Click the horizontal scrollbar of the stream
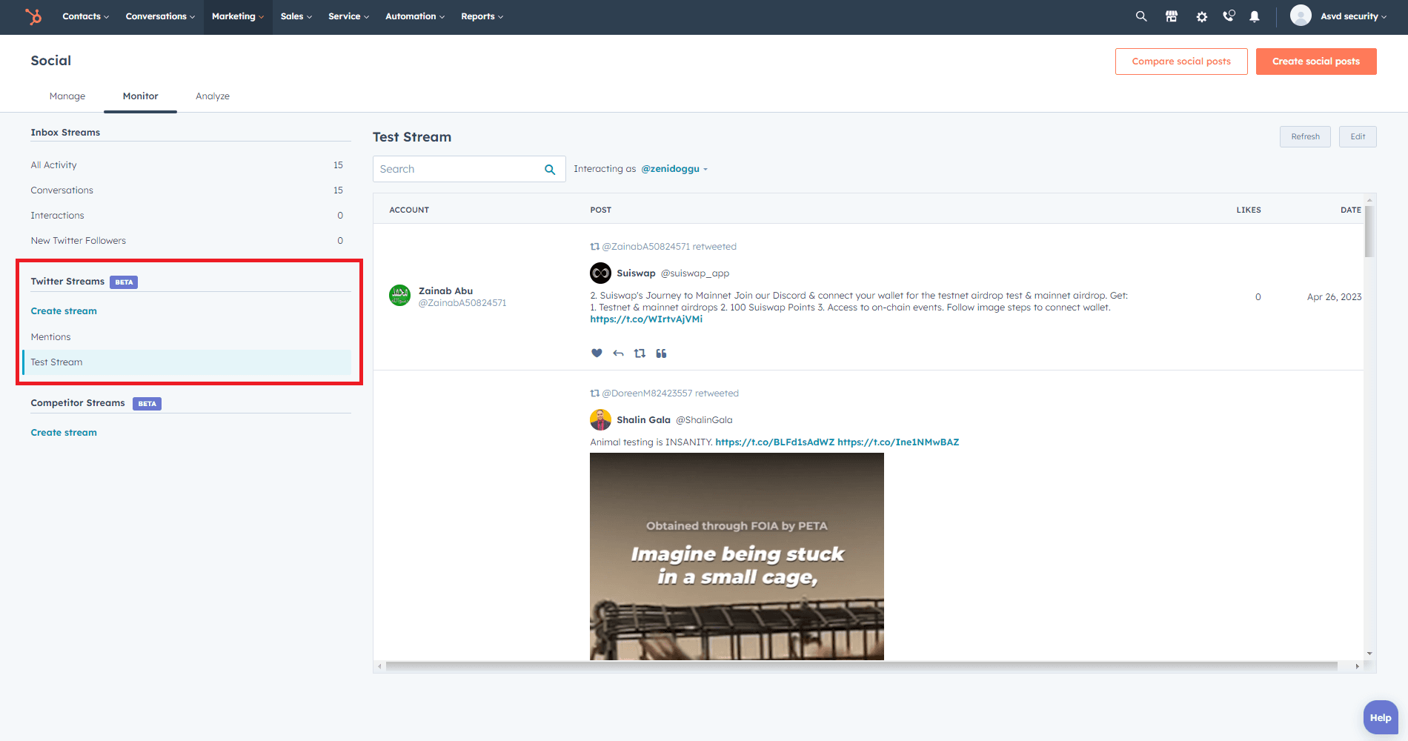Screen dimensions: 1408x741 click(861, 666)
